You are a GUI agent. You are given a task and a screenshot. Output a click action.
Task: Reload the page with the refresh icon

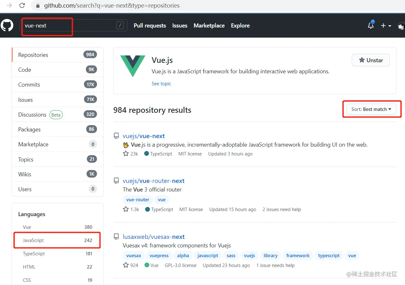point(22,6)
